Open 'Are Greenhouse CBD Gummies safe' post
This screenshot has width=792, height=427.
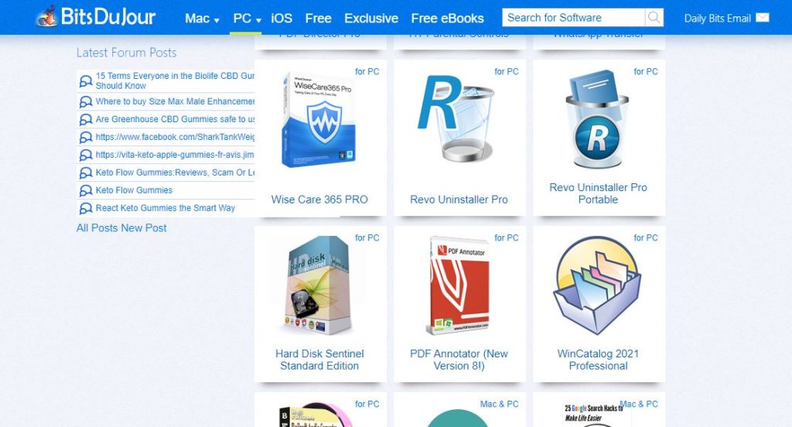pyautogui.click(x=175, y=119)
